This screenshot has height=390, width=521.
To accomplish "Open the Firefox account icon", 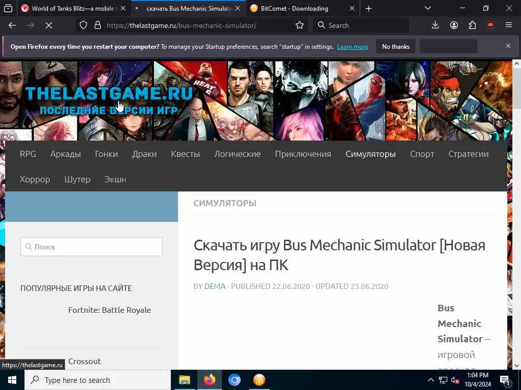I will click(x=454, y=25).
